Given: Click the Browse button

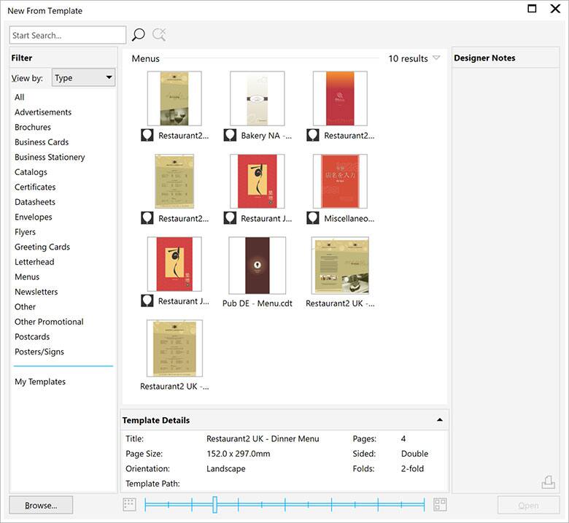Looking at the screenshot, I should point(42,505).
